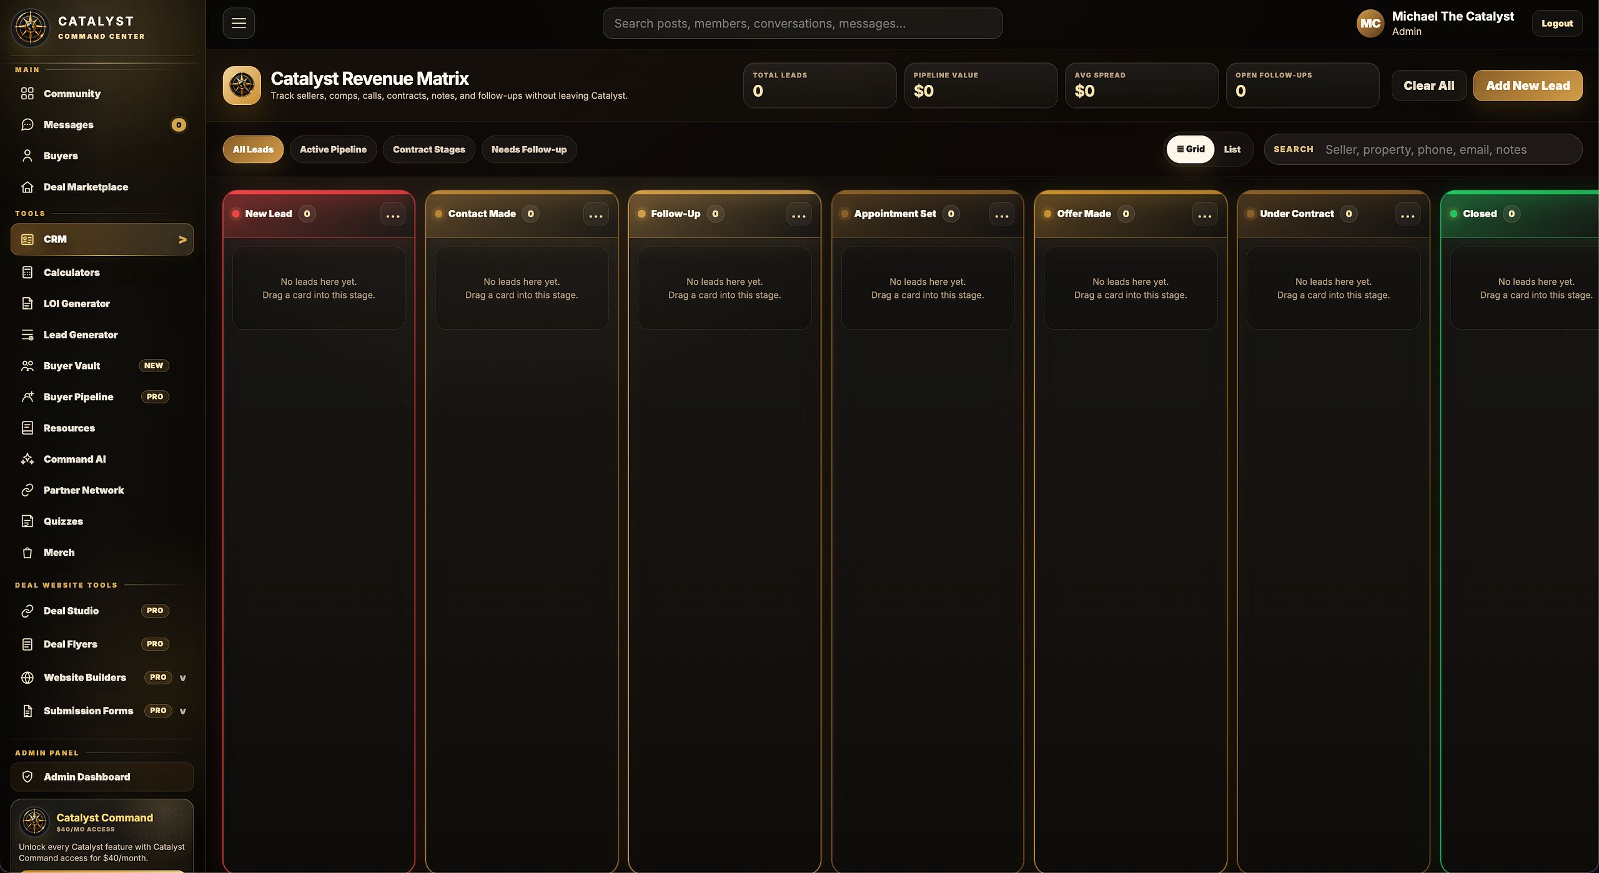Click the Messages unread count badge
This screenshot has height=873, width=1599.
point(179,125)
